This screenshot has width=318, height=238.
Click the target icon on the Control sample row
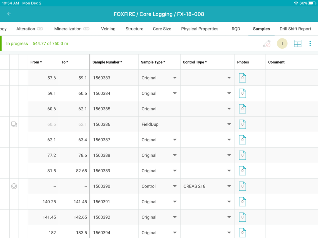14,186
